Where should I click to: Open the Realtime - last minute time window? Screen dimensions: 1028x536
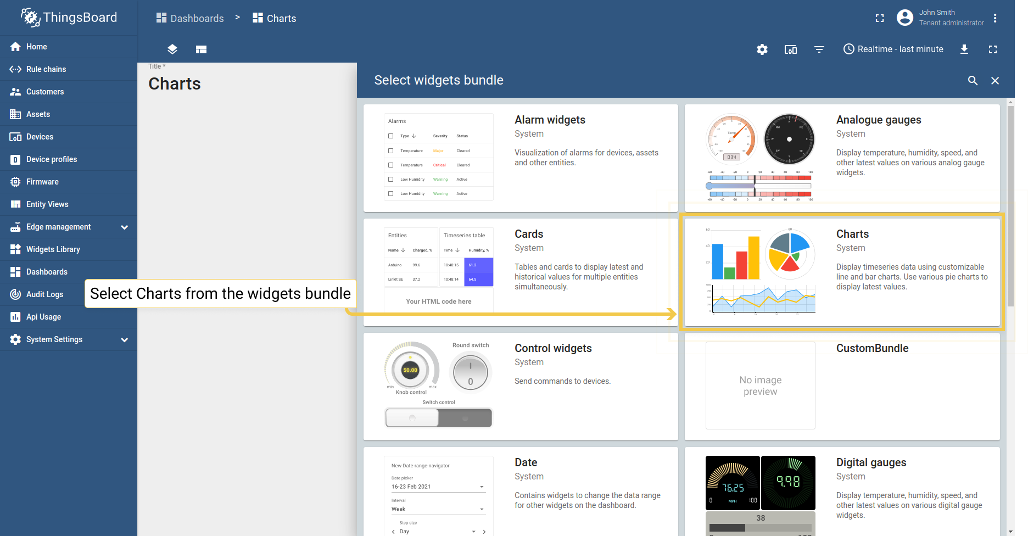point(893,49)
